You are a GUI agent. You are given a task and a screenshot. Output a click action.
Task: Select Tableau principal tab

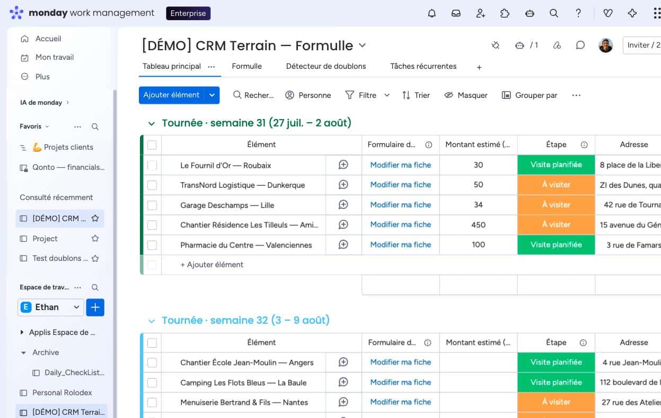pyautogui.click(x=172, y=66)
